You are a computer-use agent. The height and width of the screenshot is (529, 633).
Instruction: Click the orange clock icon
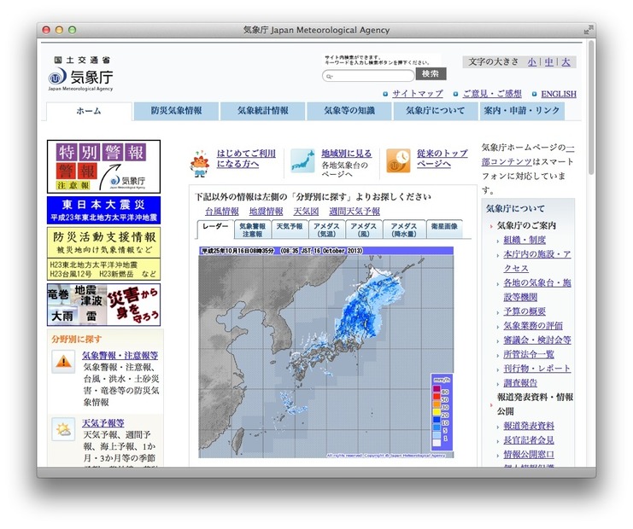[398, 161]
